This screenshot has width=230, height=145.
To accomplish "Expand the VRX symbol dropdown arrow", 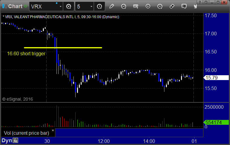I will pos(60,7).
